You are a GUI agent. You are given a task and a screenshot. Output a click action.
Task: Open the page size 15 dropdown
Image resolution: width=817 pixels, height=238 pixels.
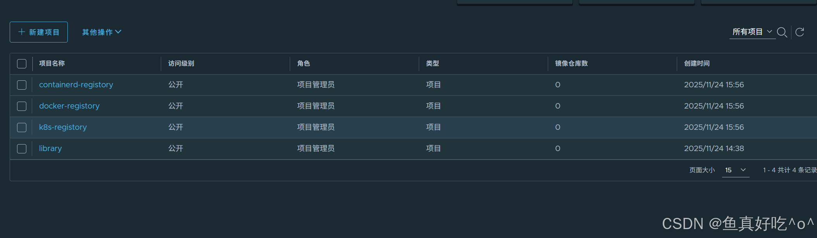point(735,170)
